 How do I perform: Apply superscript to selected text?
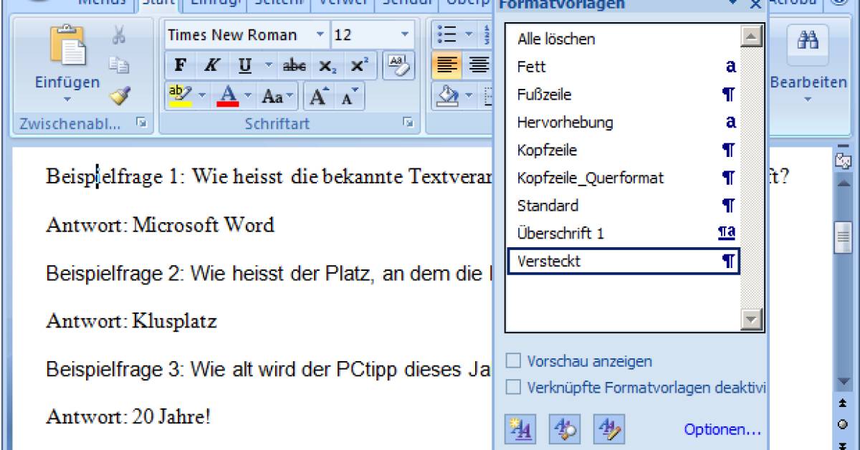coord(362,64)
